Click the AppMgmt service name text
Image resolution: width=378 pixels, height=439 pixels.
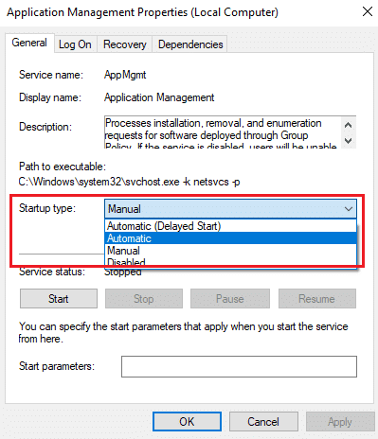[125, 75]
